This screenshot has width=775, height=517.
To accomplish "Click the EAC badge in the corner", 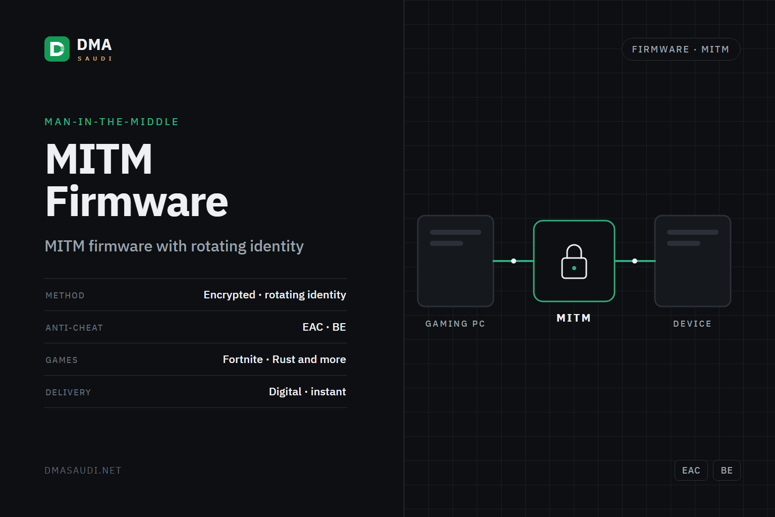I will coord(691,471).
